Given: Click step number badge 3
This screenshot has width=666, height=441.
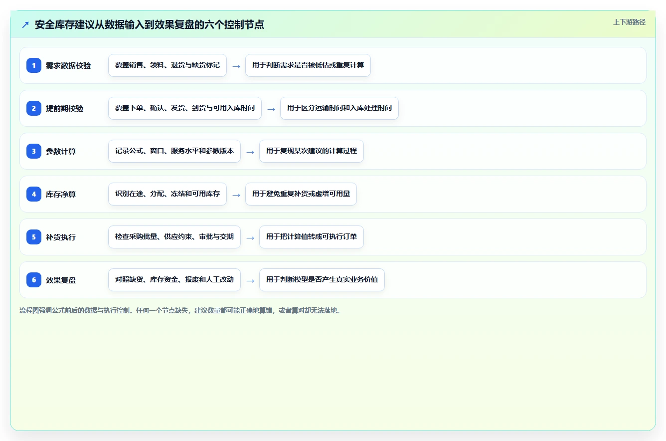Looking at the screenshot, I should tap(34, 151).
